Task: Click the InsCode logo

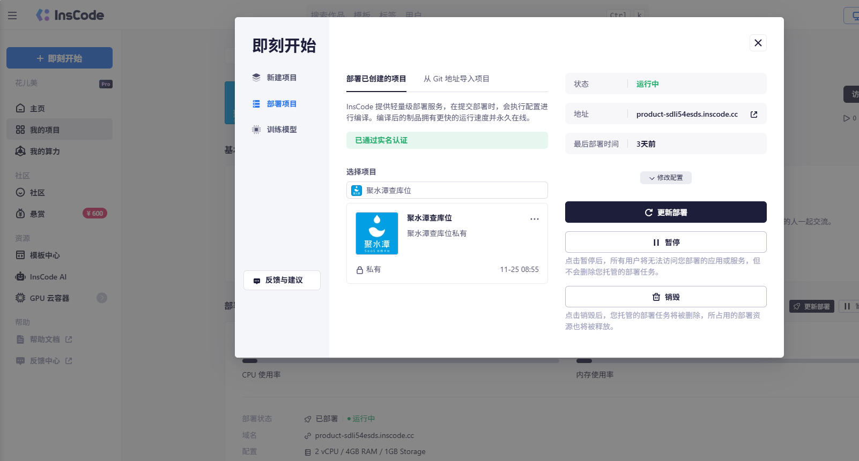Action: tap(70, 15)
